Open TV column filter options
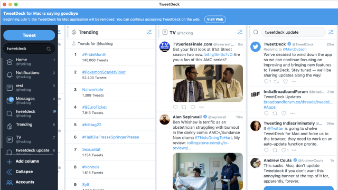Viewport: 338px width, 190px height. coord(240,32)
